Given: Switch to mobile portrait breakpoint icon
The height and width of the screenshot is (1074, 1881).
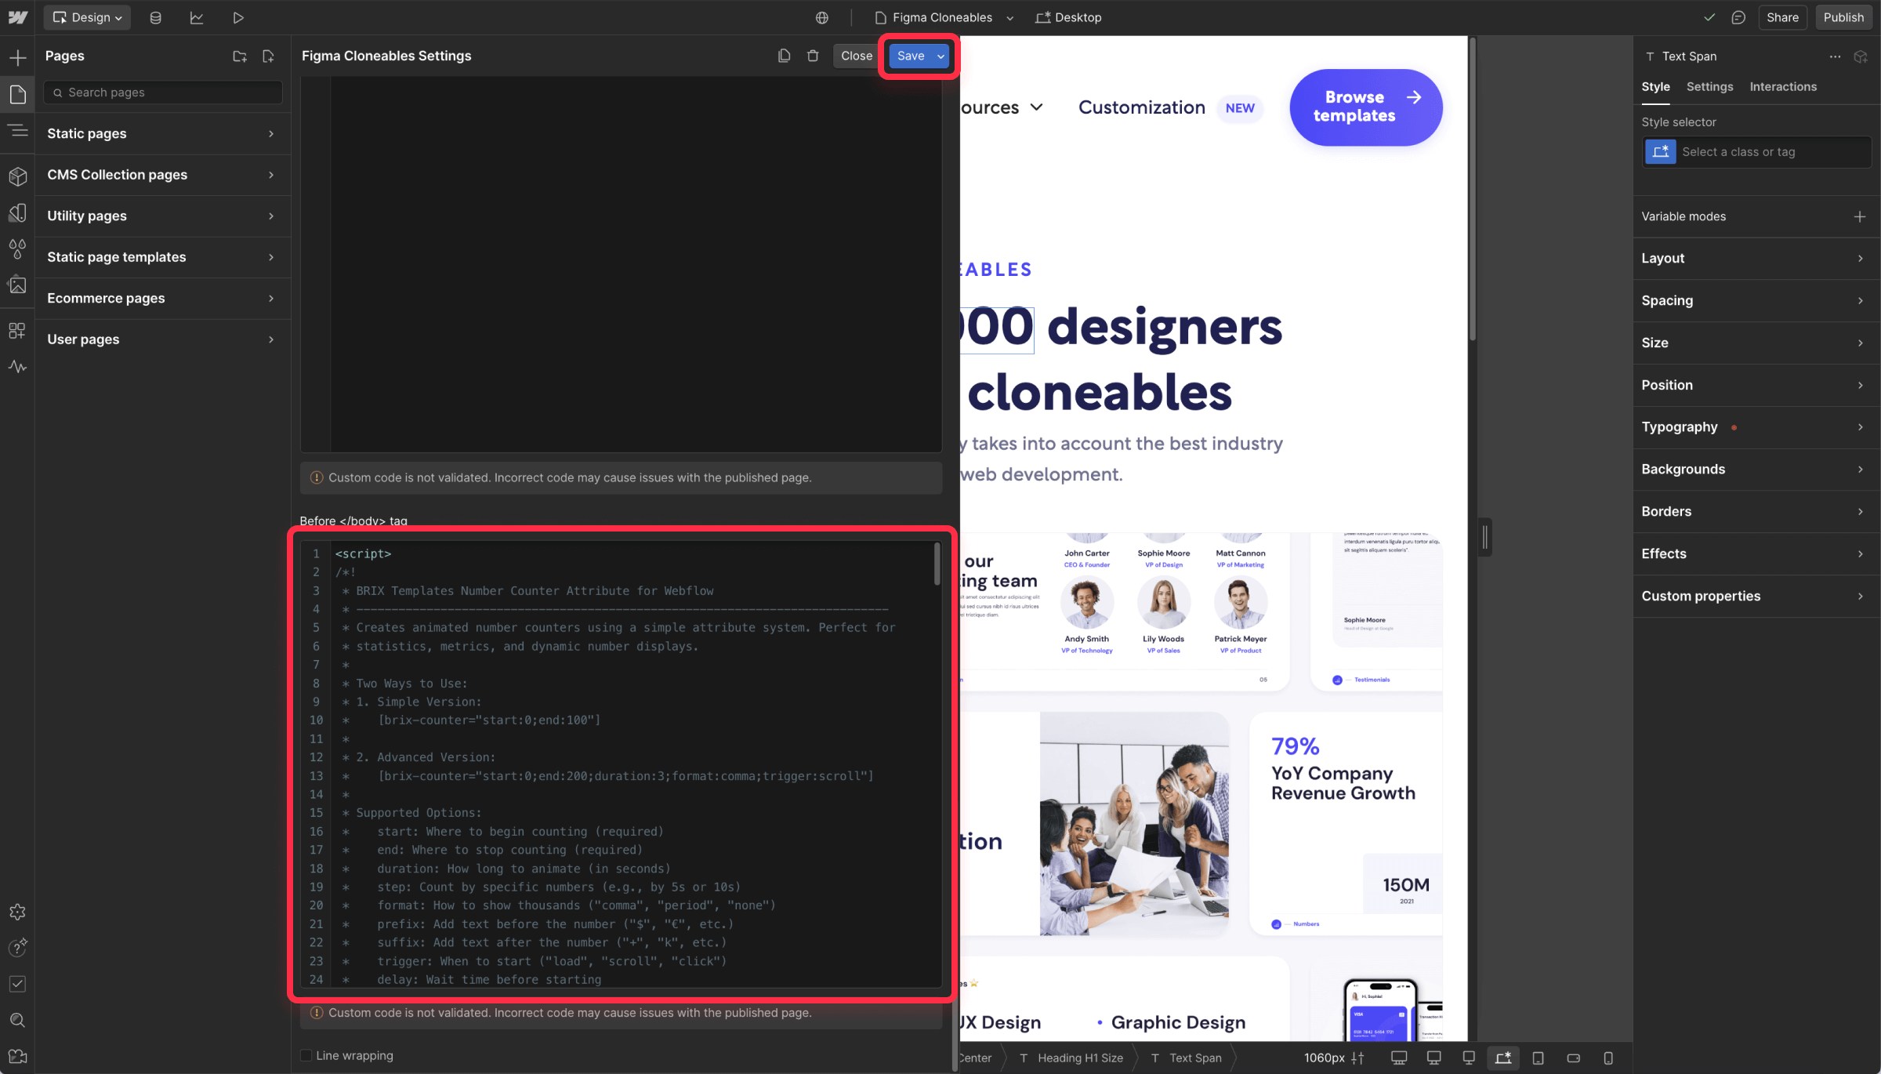Looking at the screenshot, I should tap(1608, 1058).
